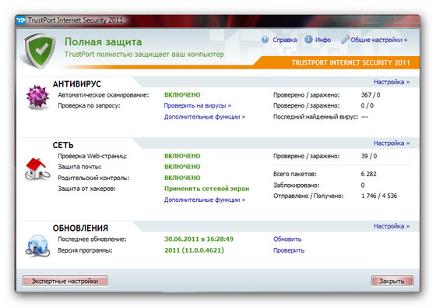Toggle ВКЛЮЧЕНО status for Защита почты
Image resolution: width=436 pixels, height=308 pixels.
[182, 167]
